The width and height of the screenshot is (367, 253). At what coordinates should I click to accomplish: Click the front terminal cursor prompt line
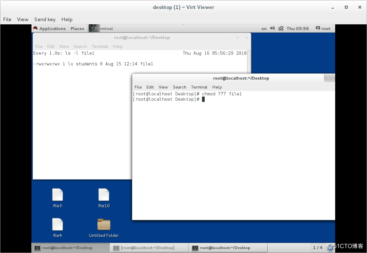coord(169,99)
